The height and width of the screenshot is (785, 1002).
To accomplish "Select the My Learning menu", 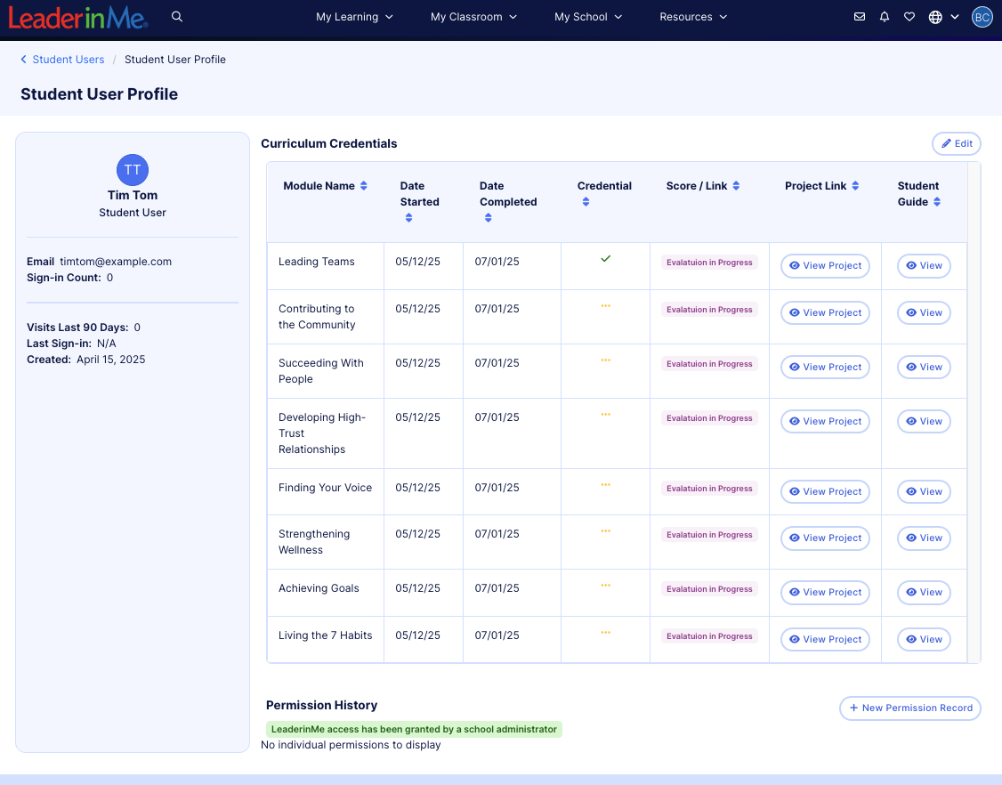I will coord(353,16).
